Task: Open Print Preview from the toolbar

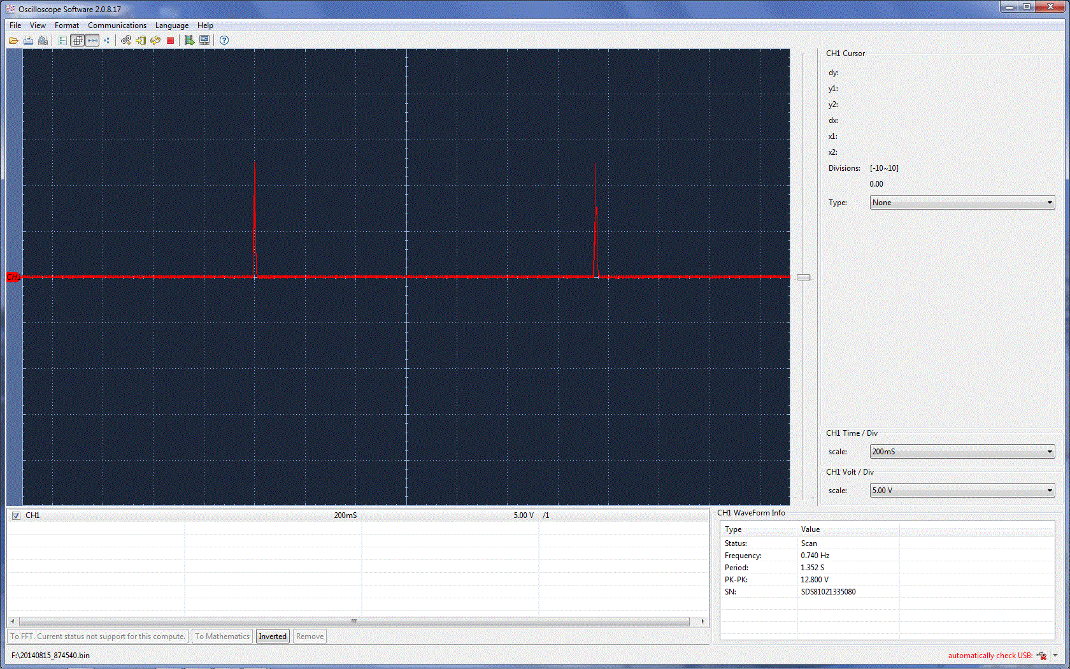Action: point(43,40)
